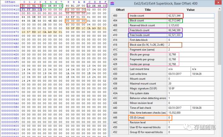
Task: Click the hex editor Offset column header
Action: (x=10, y=2)
